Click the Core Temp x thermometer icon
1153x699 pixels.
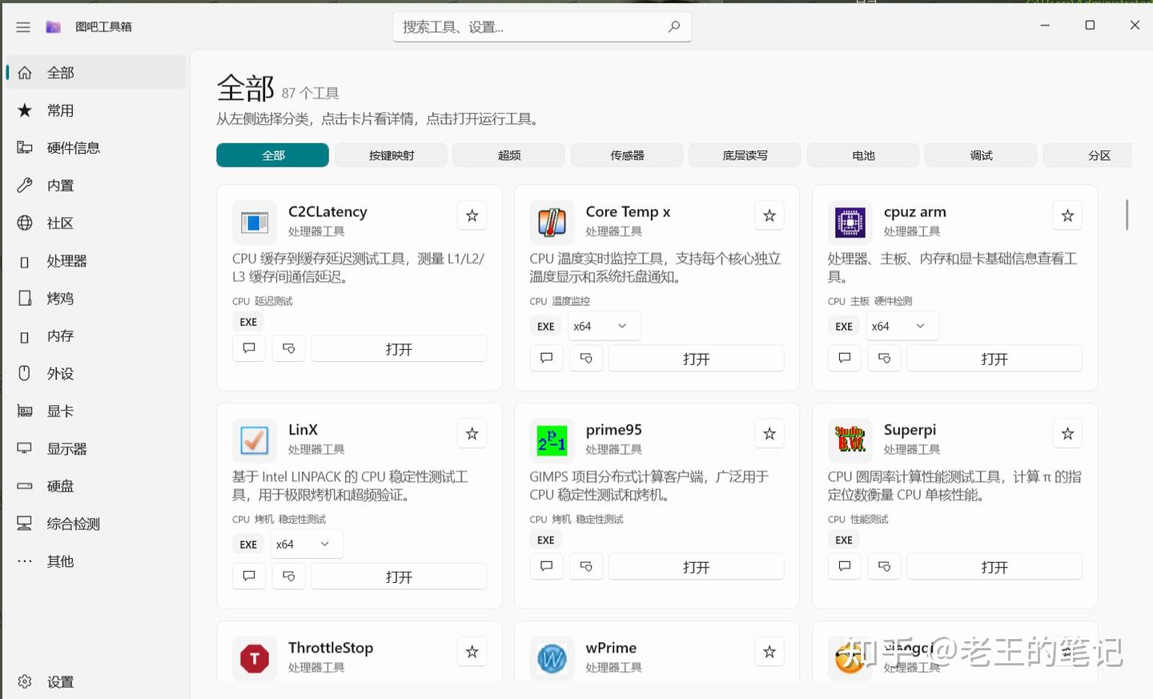552,222
